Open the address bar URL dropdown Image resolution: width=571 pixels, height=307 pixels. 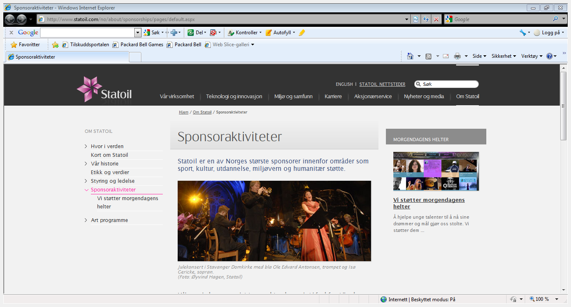point(407,19)
